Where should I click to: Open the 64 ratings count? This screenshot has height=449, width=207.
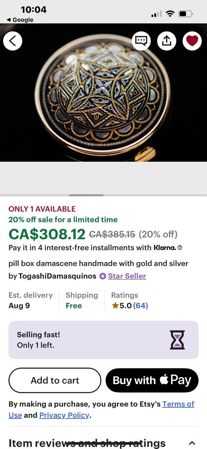pos(140,306)
